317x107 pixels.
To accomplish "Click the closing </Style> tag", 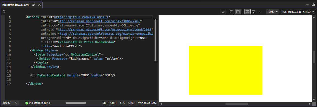I will point(41,63).
